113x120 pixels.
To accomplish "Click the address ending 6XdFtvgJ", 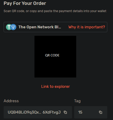I will [x=52, y=112].
